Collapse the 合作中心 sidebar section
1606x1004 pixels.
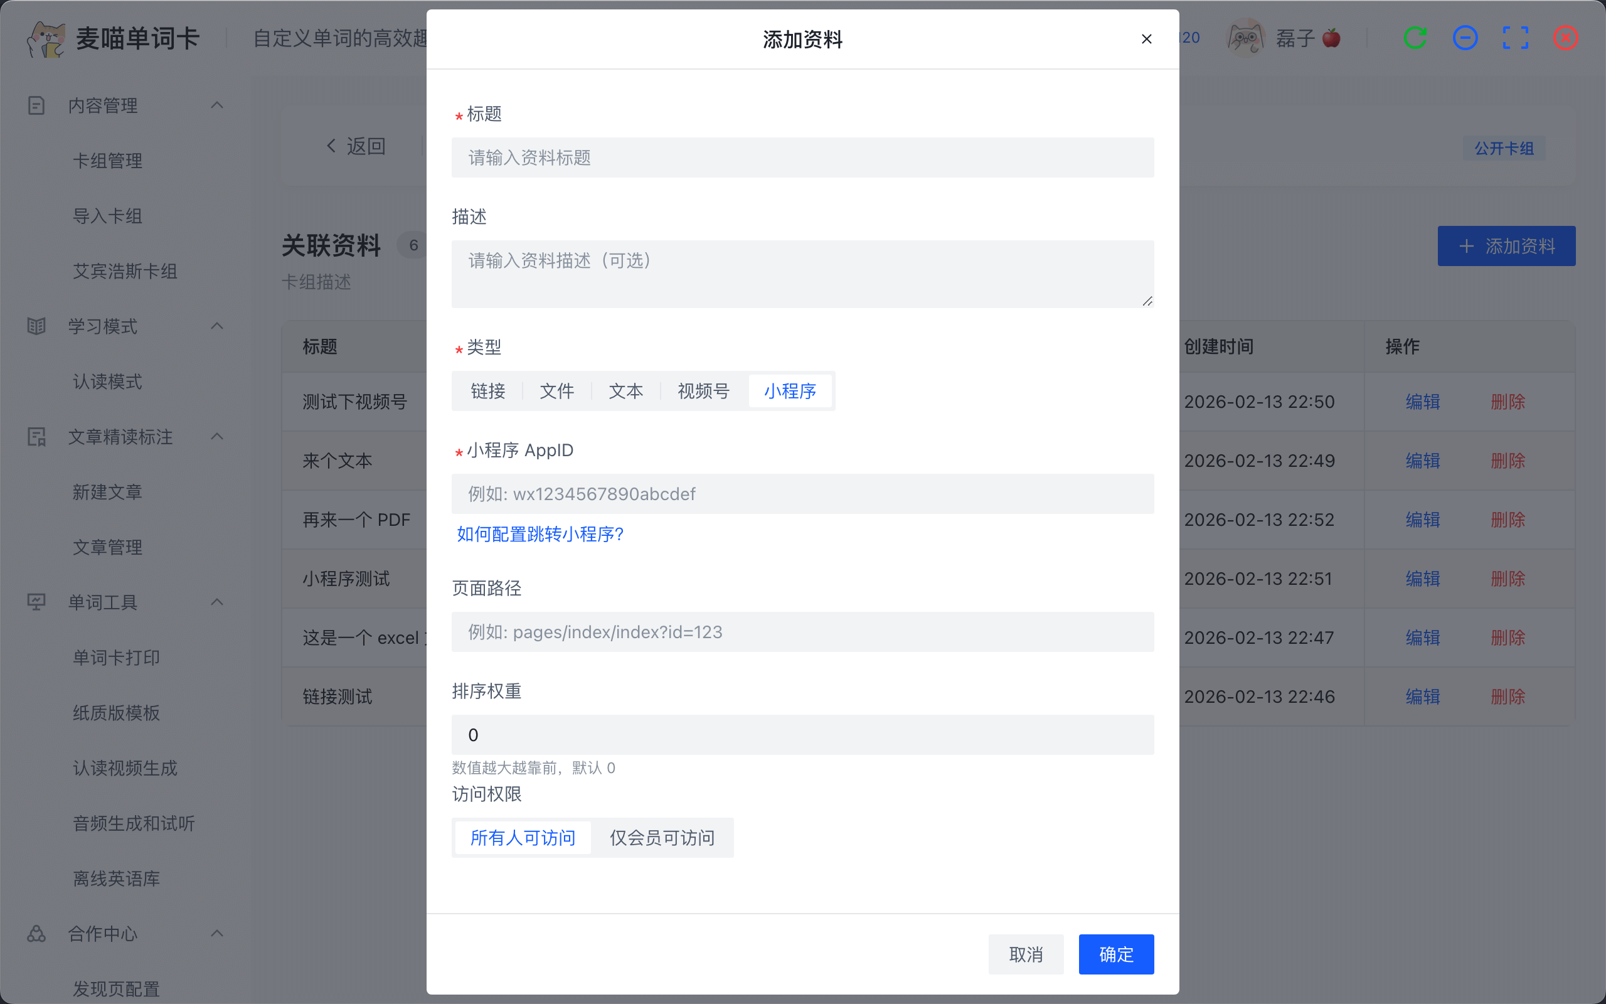click(217, 934)
